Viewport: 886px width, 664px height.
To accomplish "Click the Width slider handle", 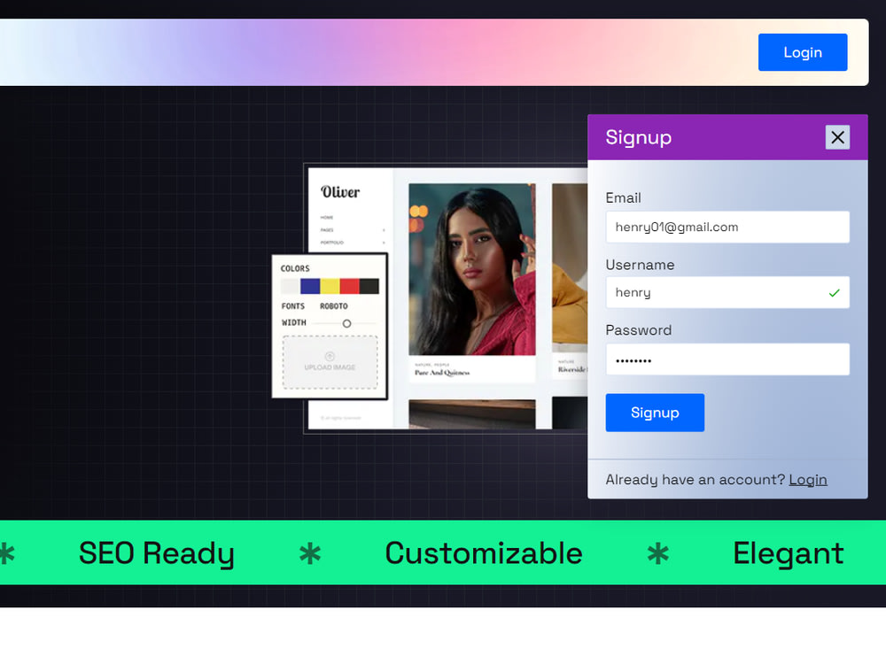I will 346,323.
